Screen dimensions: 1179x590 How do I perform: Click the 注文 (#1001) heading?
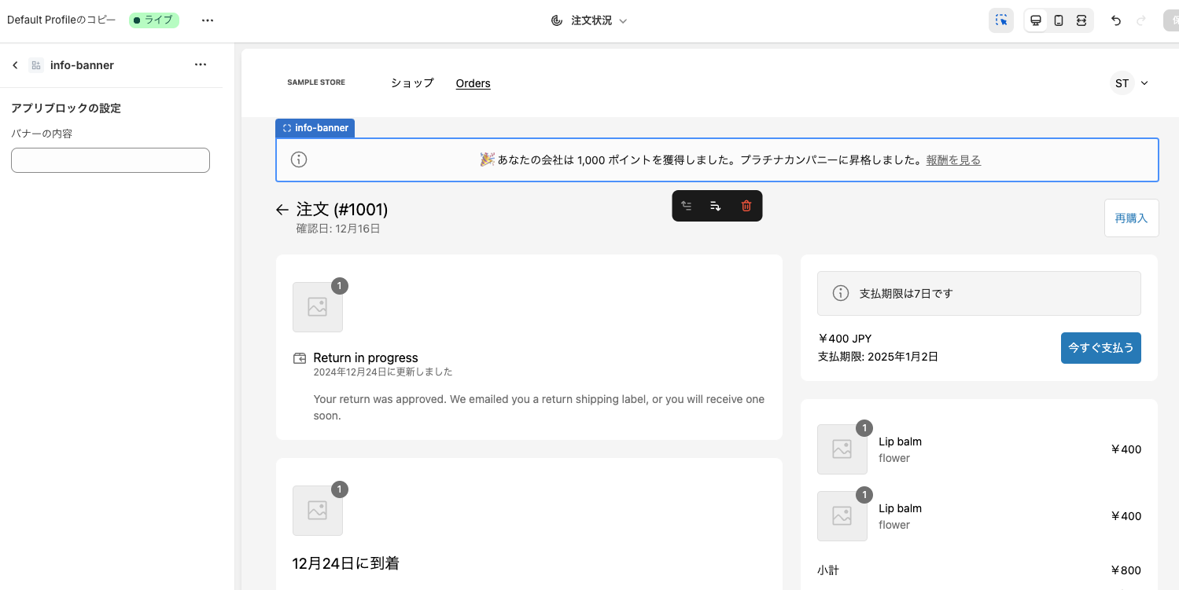coord(342,210)
